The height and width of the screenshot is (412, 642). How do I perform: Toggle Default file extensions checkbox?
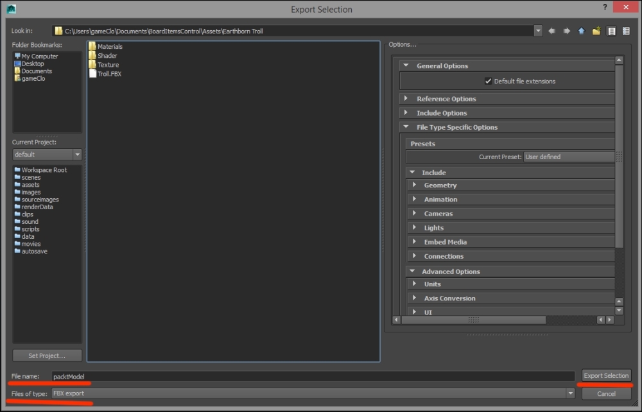click(489, 82)
